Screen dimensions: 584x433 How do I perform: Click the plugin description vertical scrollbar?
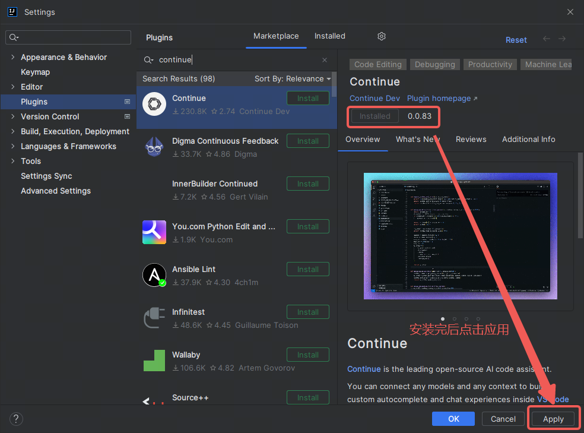coord(580,195)
